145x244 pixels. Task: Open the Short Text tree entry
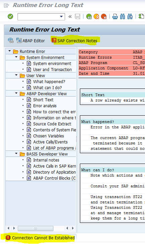tap(43, 100)
